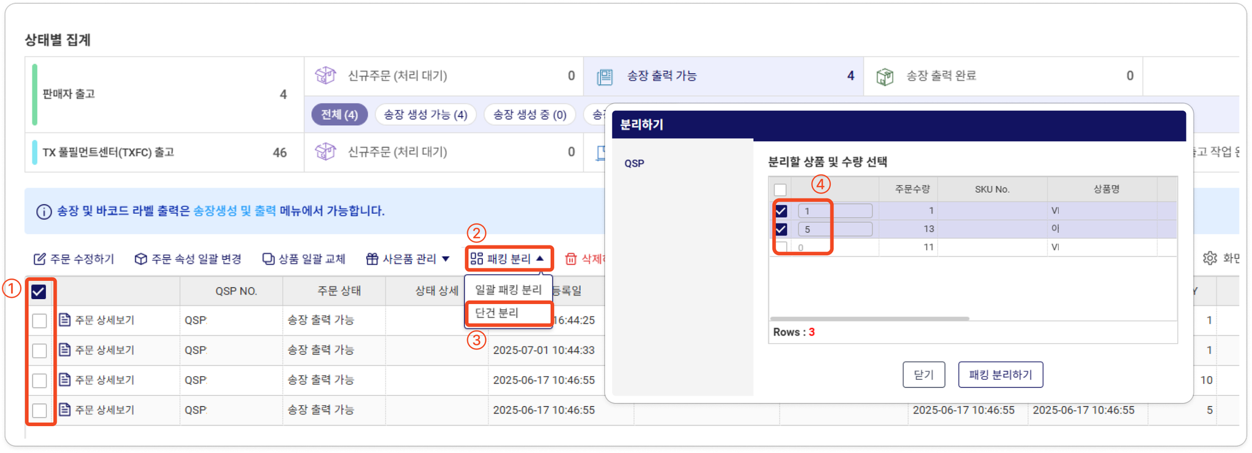Viewport: 1252px width, 453px height.
Task: Click the 송장 출력 완료 status card
Action: pos(1003,76)
